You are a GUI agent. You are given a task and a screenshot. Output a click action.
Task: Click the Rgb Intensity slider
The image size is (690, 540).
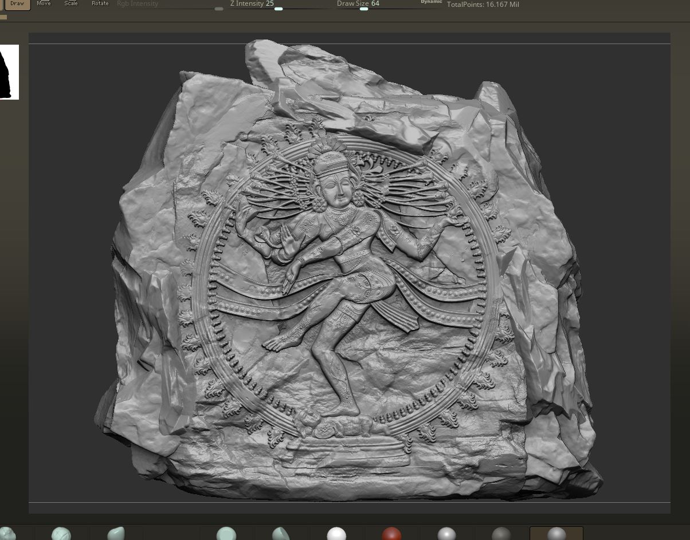coord(170,5)
